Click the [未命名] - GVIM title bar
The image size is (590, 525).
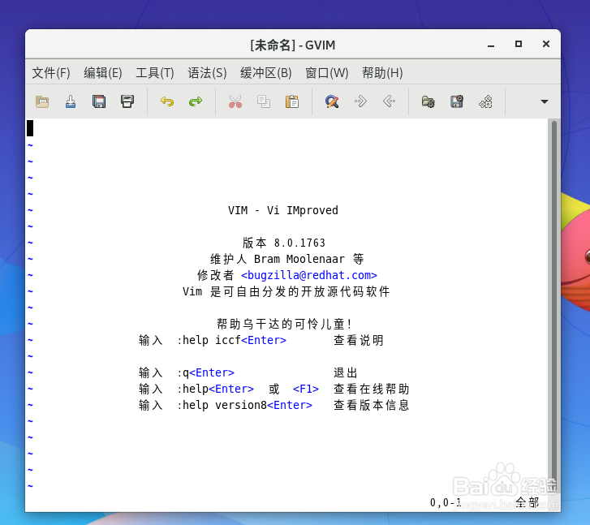(x=293, y=45)
